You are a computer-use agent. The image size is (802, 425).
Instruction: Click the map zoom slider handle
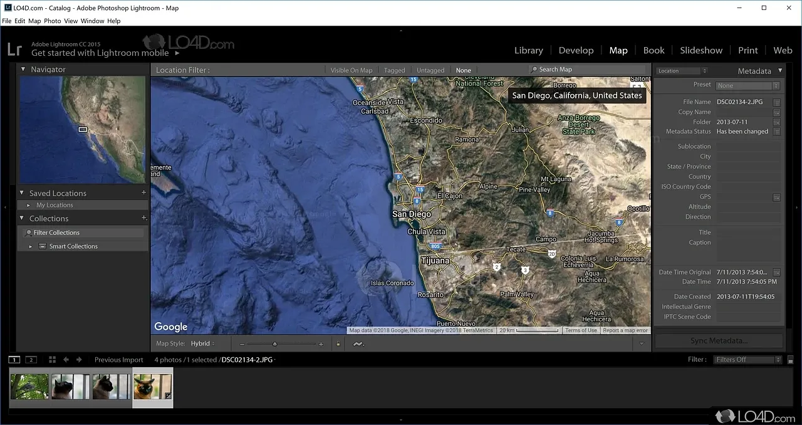coord(274,344)
